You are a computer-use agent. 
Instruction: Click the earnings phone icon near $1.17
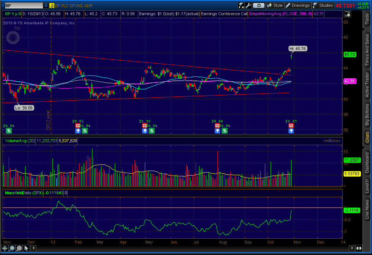tap(291, 125)
